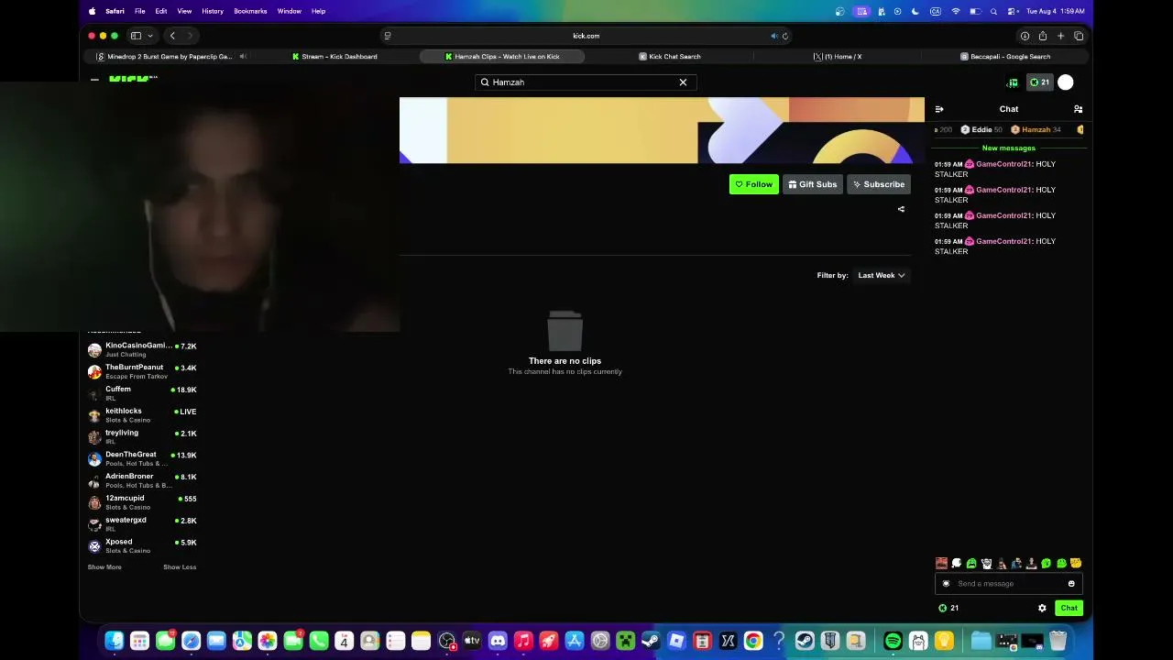
Task: Toggle the Safari sidebar button
Action: 136,36
